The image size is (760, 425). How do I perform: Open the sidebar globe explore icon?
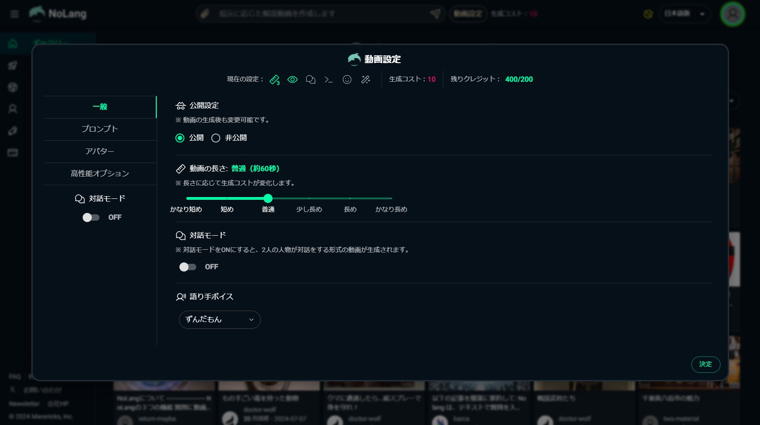13,87
